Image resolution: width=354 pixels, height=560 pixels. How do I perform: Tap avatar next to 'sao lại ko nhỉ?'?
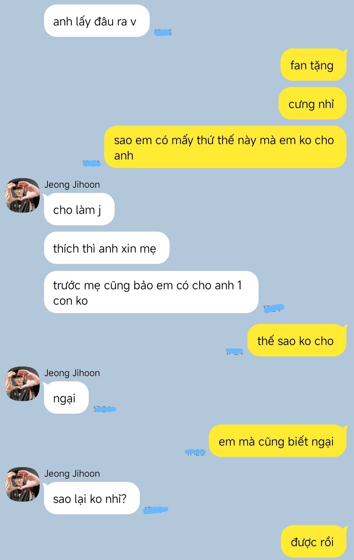pyautogui.click(x=23, y=484)
